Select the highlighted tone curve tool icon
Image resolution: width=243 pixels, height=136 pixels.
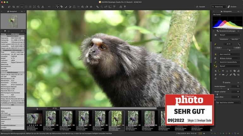(219, 71)
